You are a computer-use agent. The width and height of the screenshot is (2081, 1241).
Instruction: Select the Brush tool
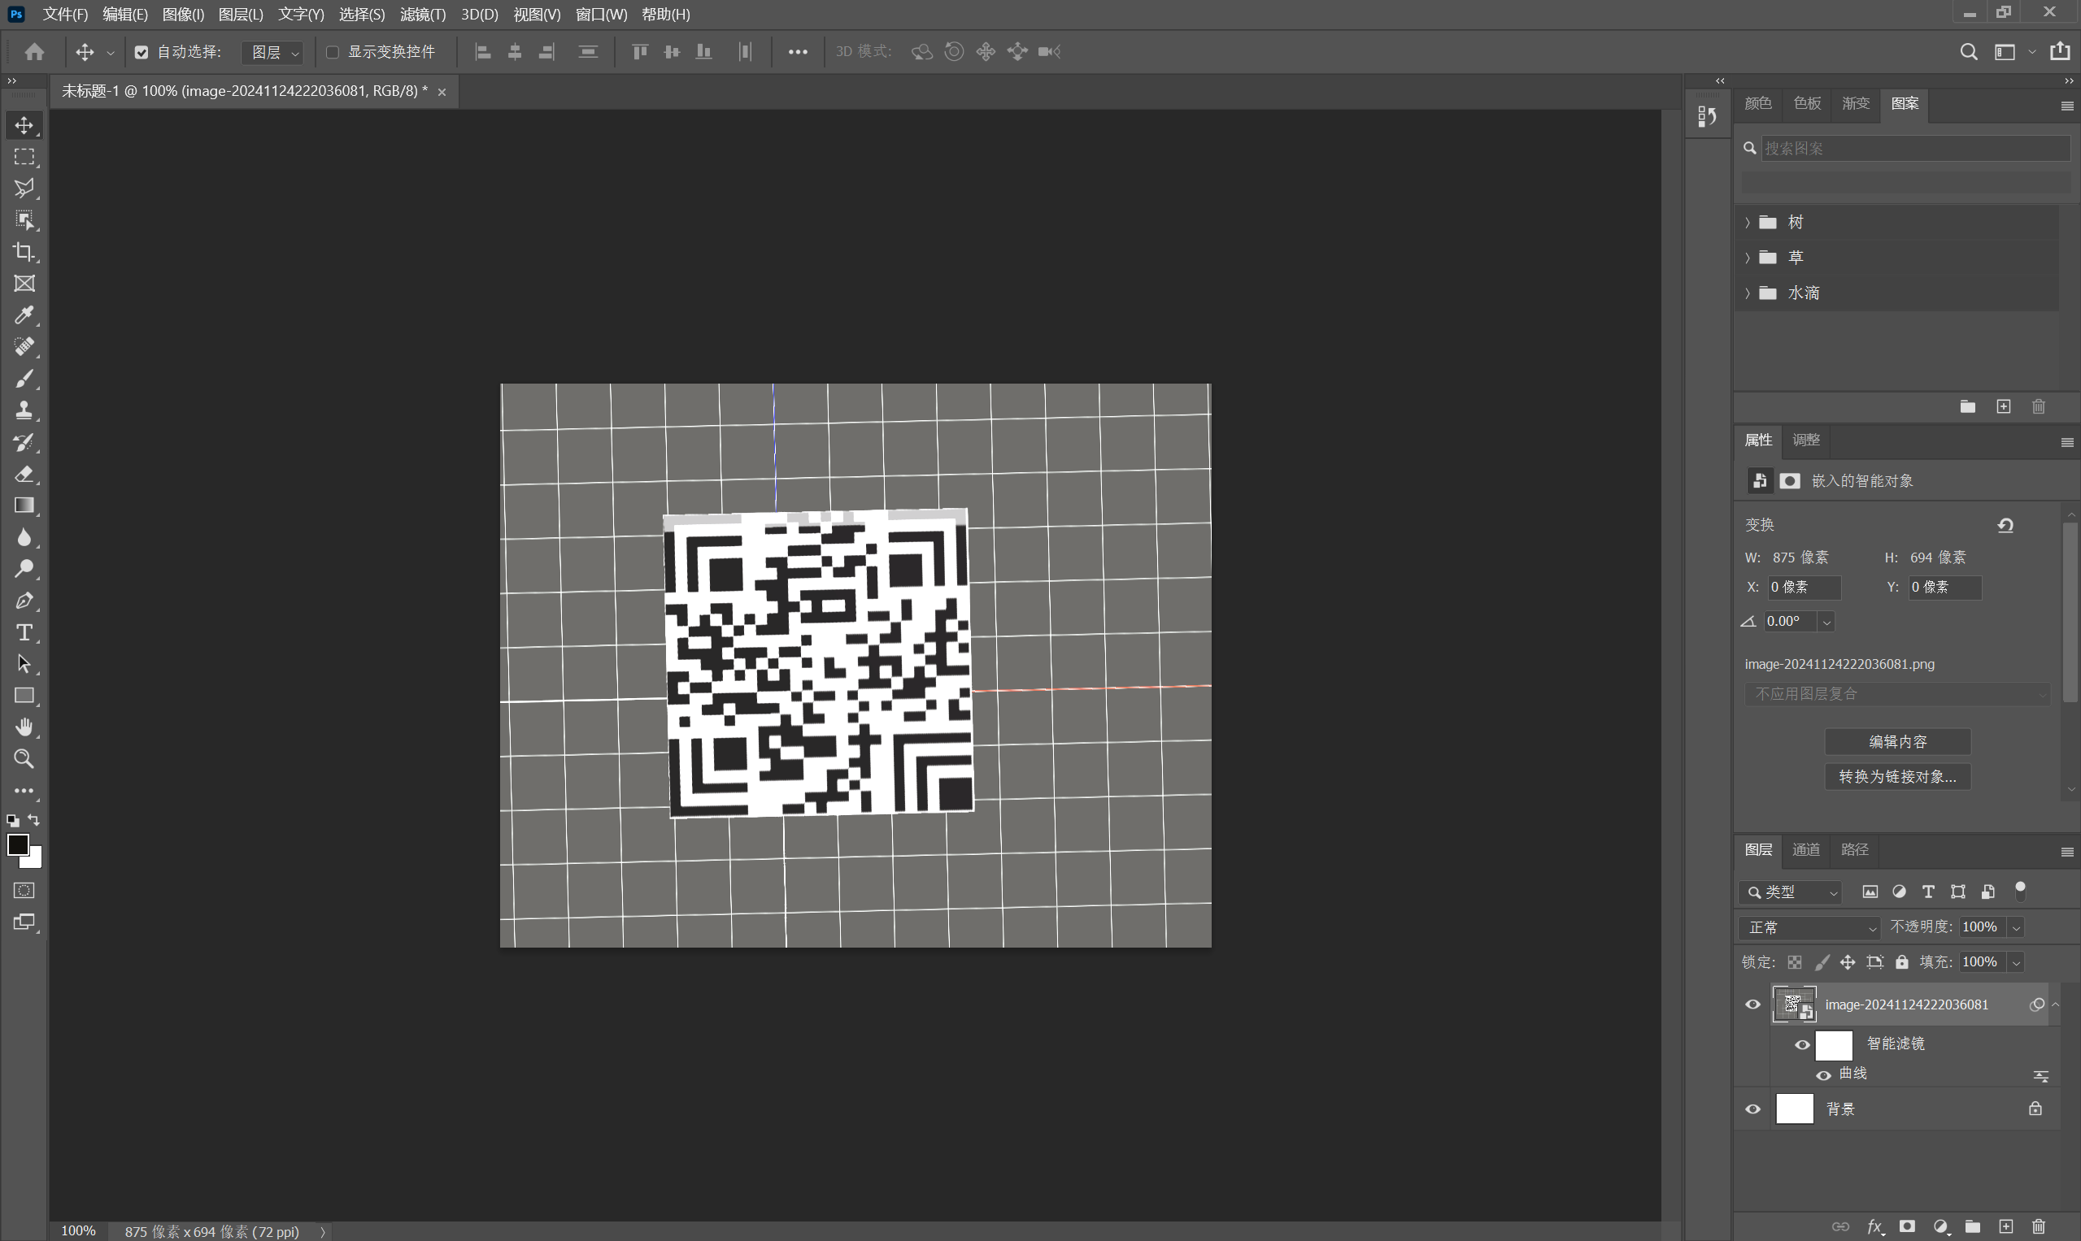[x=24, y=379]
